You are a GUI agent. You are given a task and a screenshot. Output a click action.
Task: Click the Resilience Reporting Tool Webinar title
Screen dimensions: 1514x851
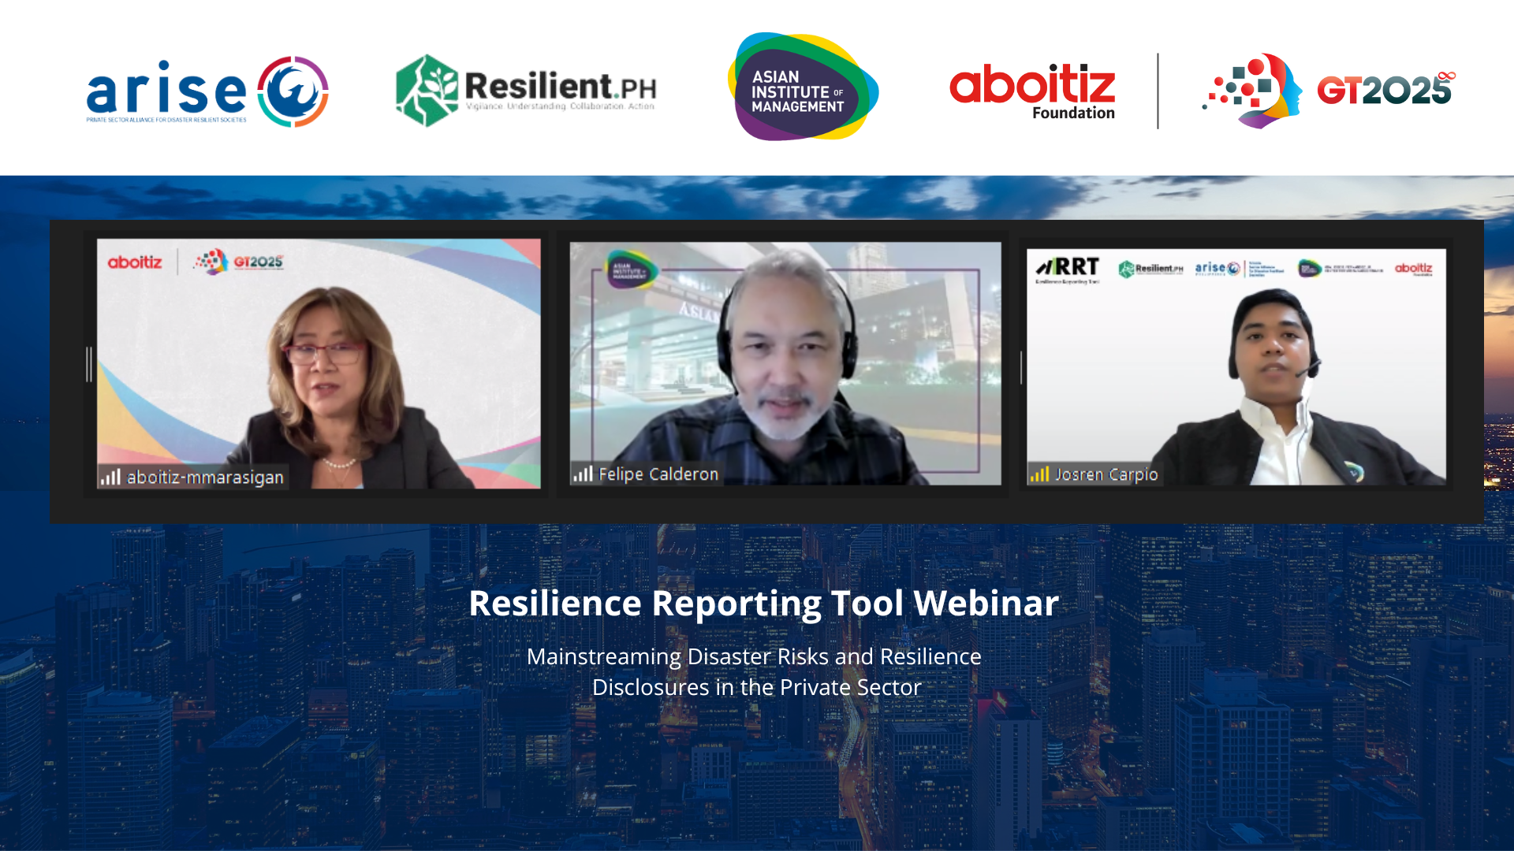click(763, 604)
